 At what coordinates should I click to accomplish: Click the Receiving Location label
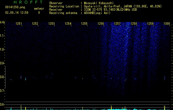(64, 6)
